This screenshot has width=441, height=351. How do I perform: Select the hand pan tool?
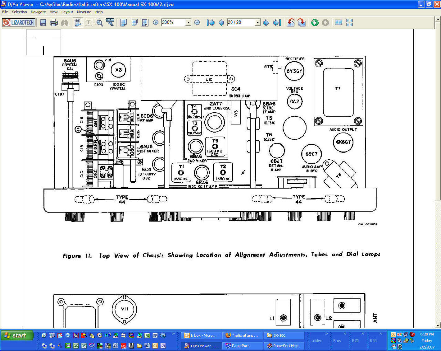pyautogui.click(x=78, y=22)
